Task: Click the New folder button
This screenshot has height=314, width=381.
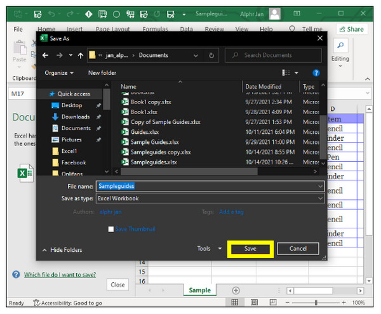Action: pos(102,73)
